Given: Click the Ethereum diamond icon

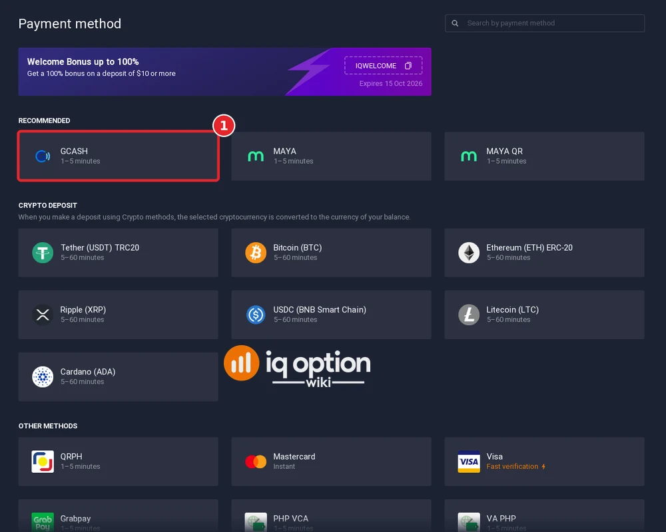Looking at the screenshot, I should coord(469,253).
